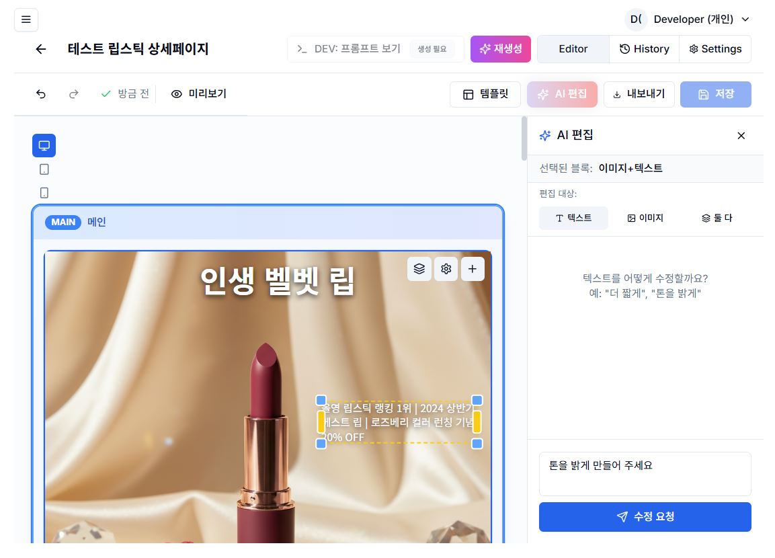Open the Developer (개인) account dropdown
Viewport: 775px width, 558px height.
[x=693, y=19]
